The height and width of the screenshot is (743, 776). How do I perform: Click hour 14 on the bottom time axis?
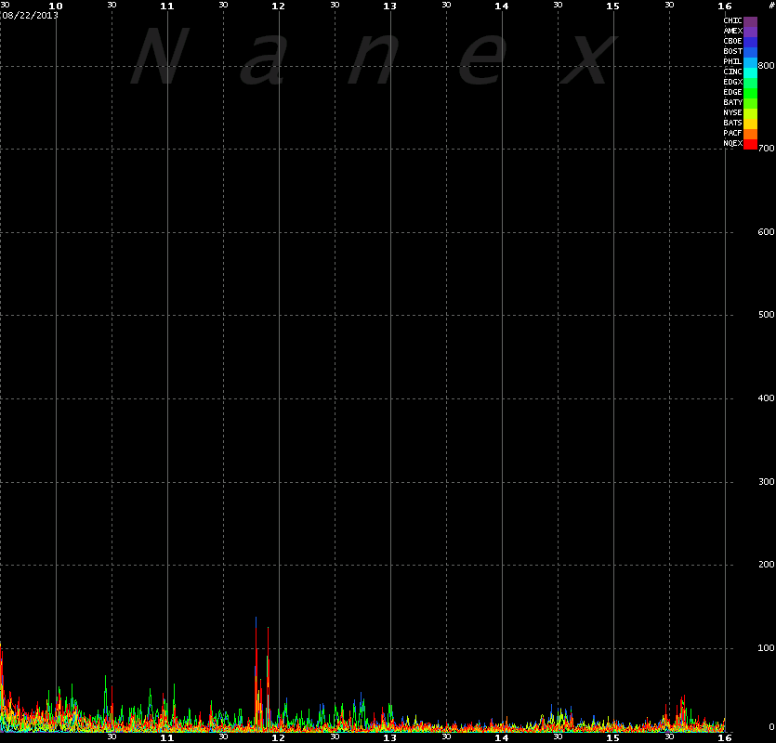[x=502, y=737]
